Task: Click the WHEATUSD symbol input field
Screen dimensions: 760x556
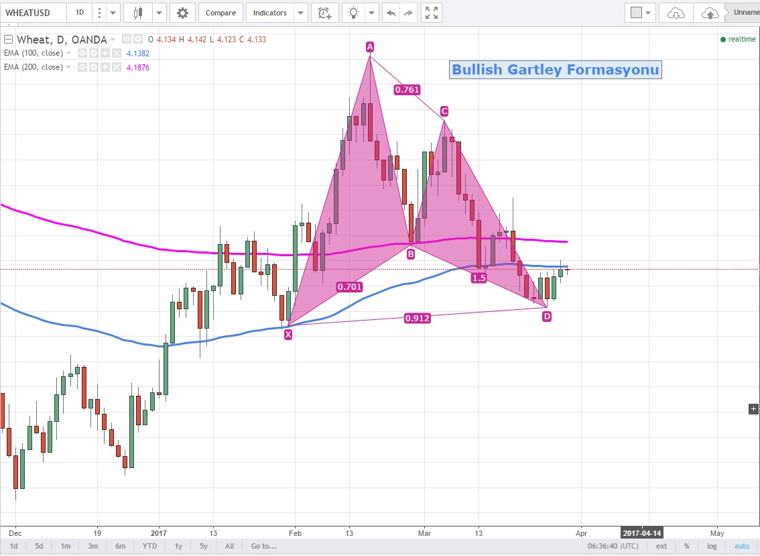Action: click(34, 13)
